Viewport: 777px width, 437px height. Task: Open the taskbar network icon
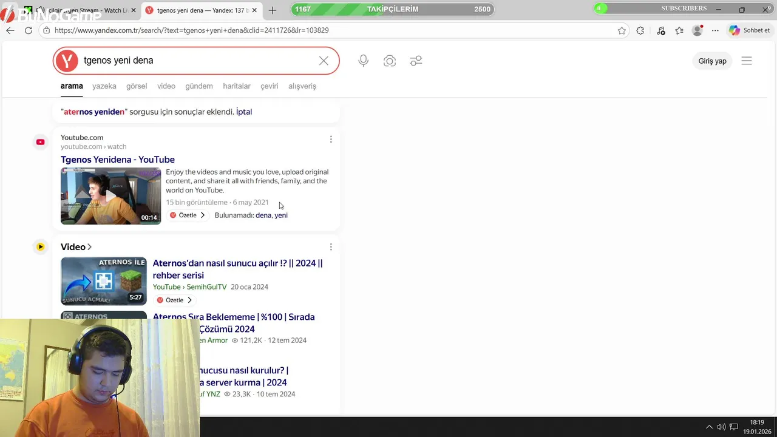click(x=734, y=427)
